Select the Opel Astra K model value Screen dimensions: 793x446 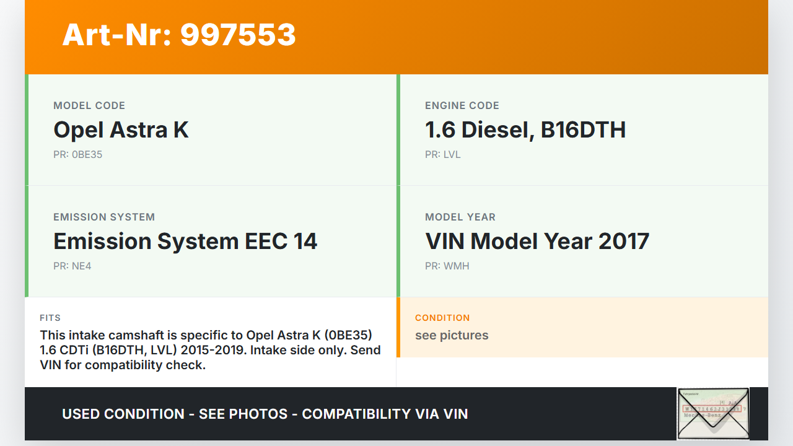[121, 130]
